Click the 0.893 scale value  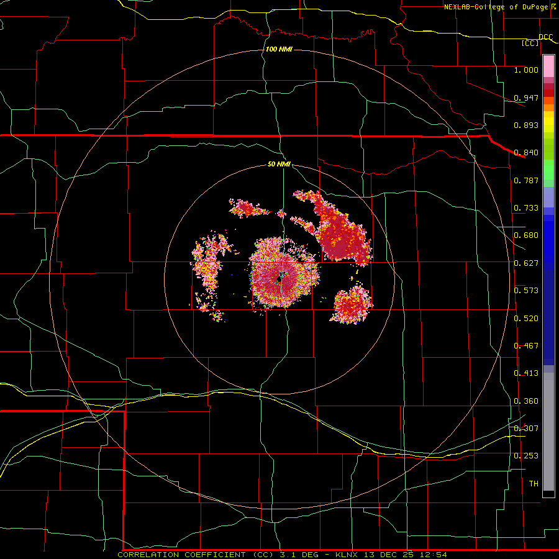526,125
